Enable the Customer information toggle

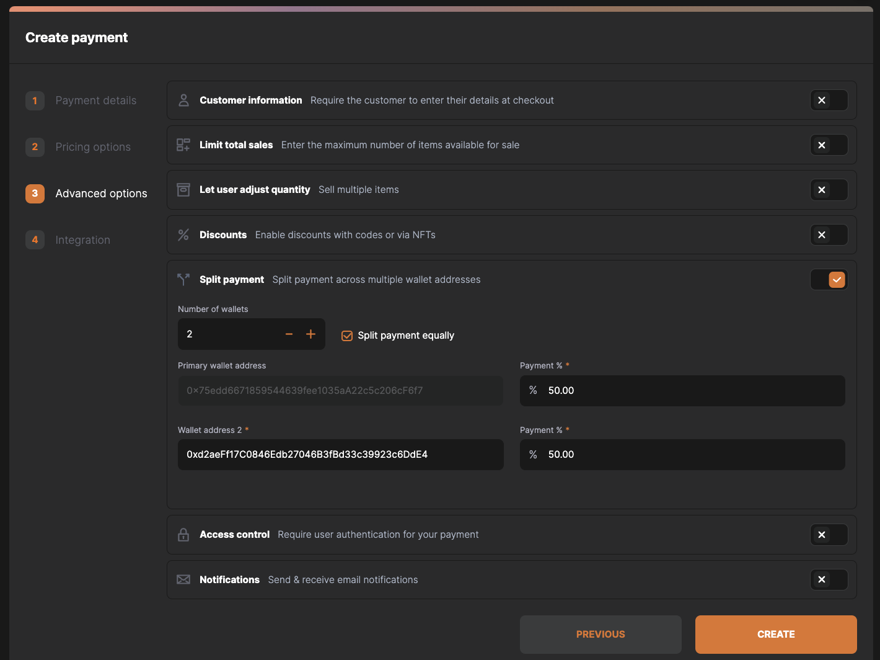coord(829,100)
